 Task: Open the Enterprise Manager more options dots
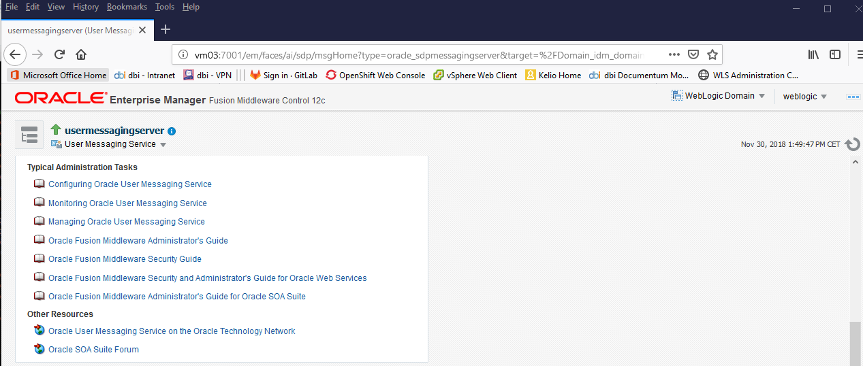pos(853,97)
